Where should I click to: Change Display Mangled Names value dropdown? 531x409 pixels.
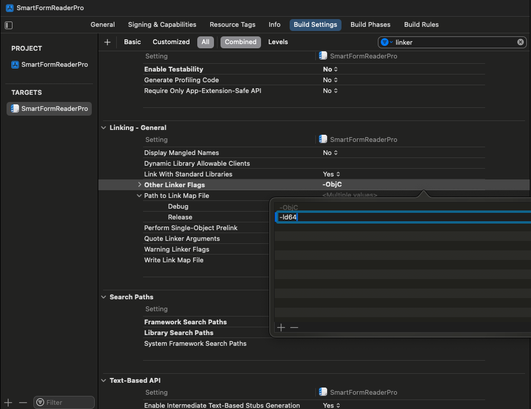[330, 153]
